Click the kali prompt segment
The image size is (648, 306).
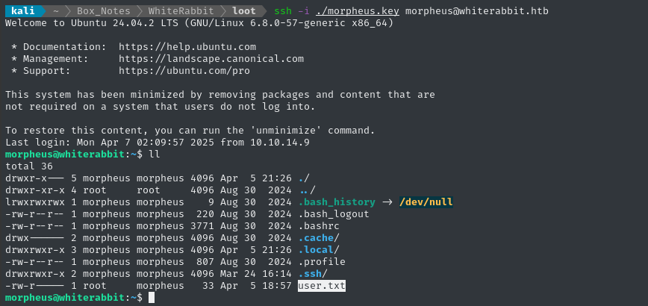tap(21, 11)
